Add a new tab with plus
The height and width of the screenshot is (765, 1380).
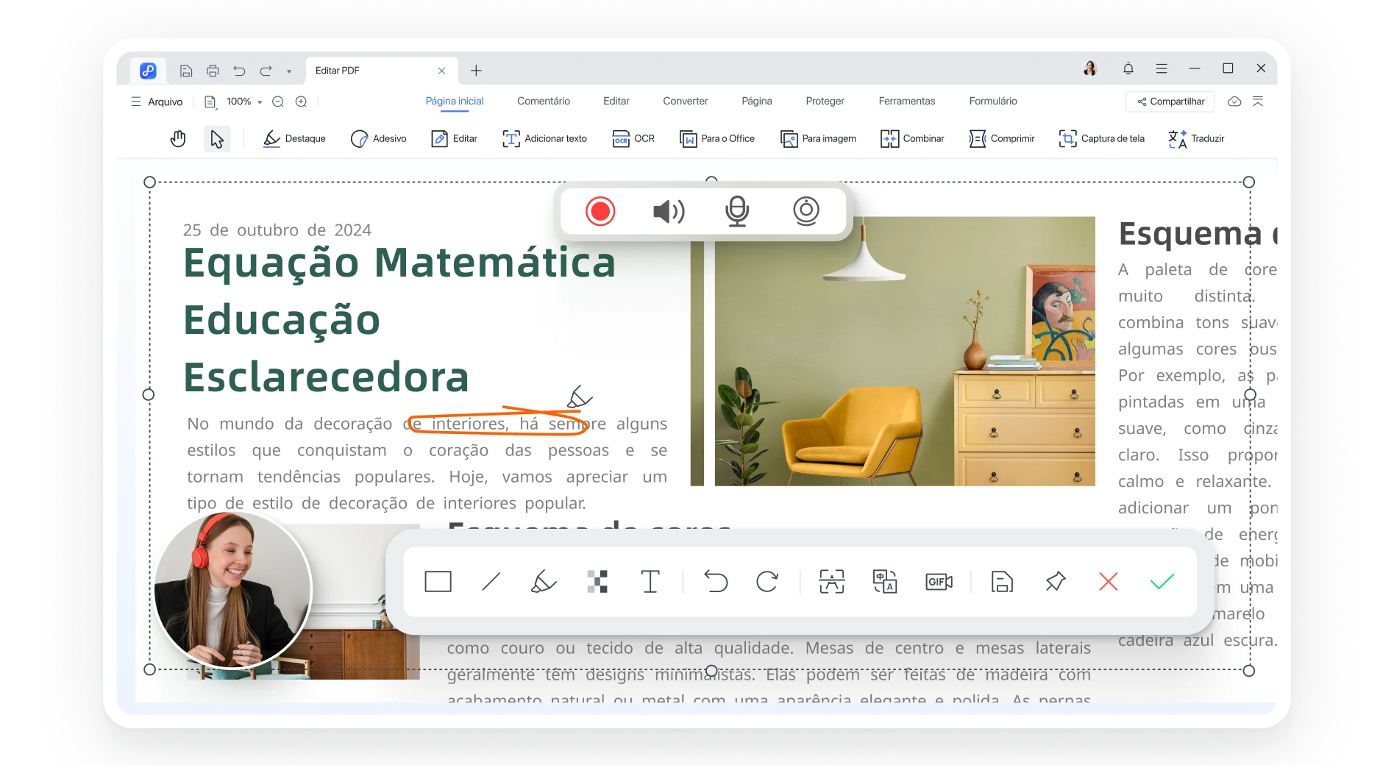pyautogui.click(x=476, y=71)
